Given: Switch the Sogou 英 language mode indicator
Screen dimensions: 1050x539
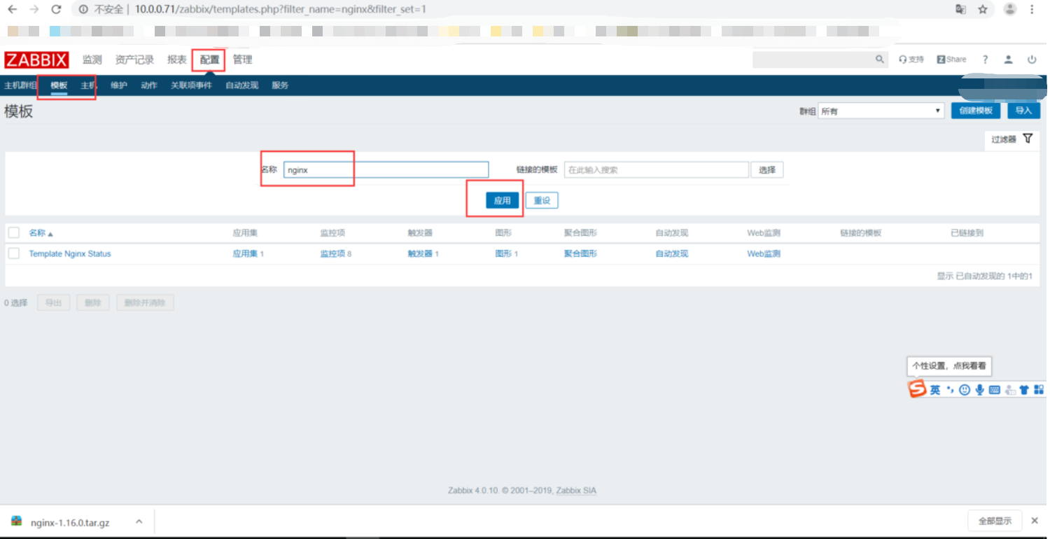Looking at the screenshot, I should pos(935,390).
